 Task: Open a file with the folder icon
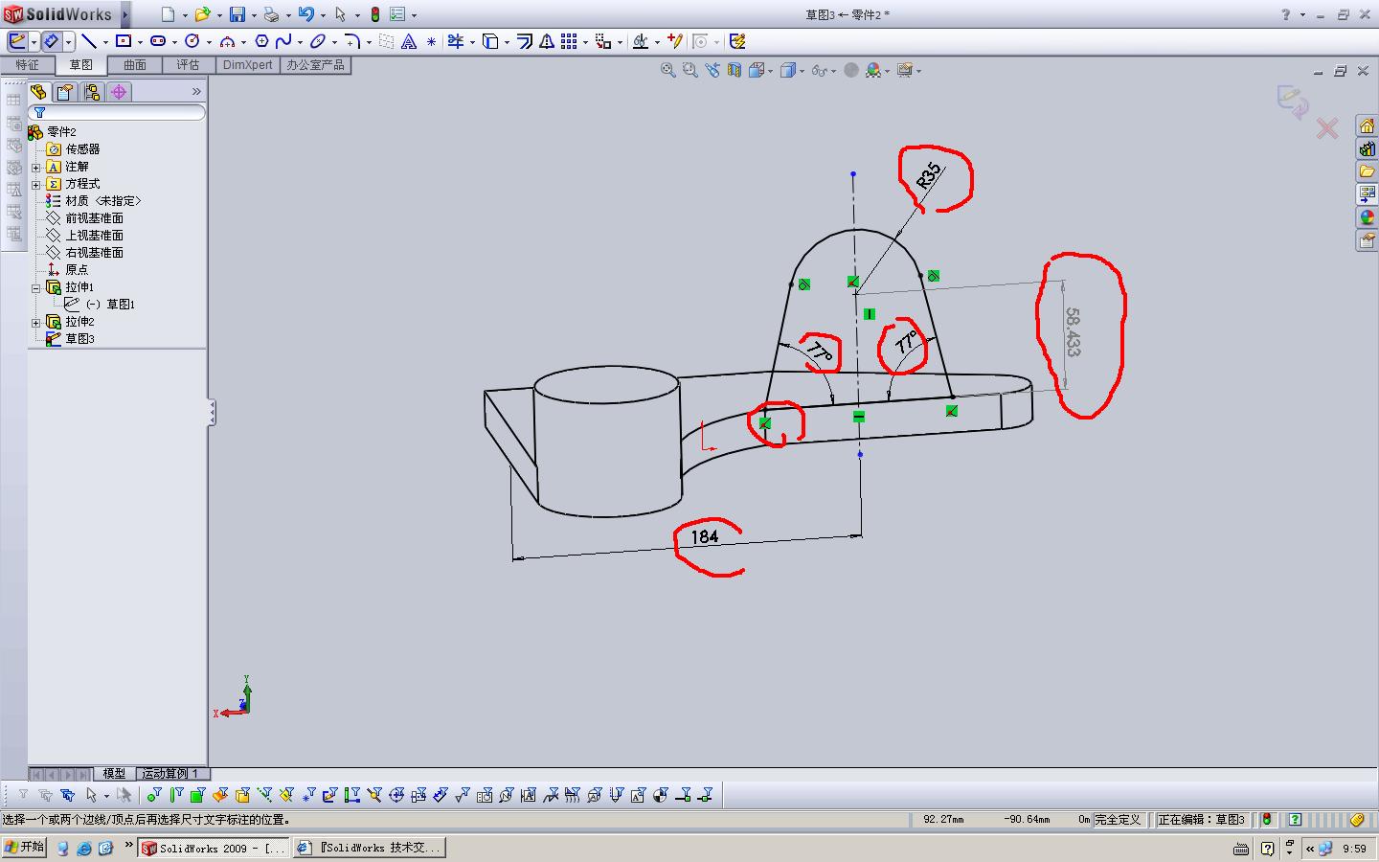(202, 14)
